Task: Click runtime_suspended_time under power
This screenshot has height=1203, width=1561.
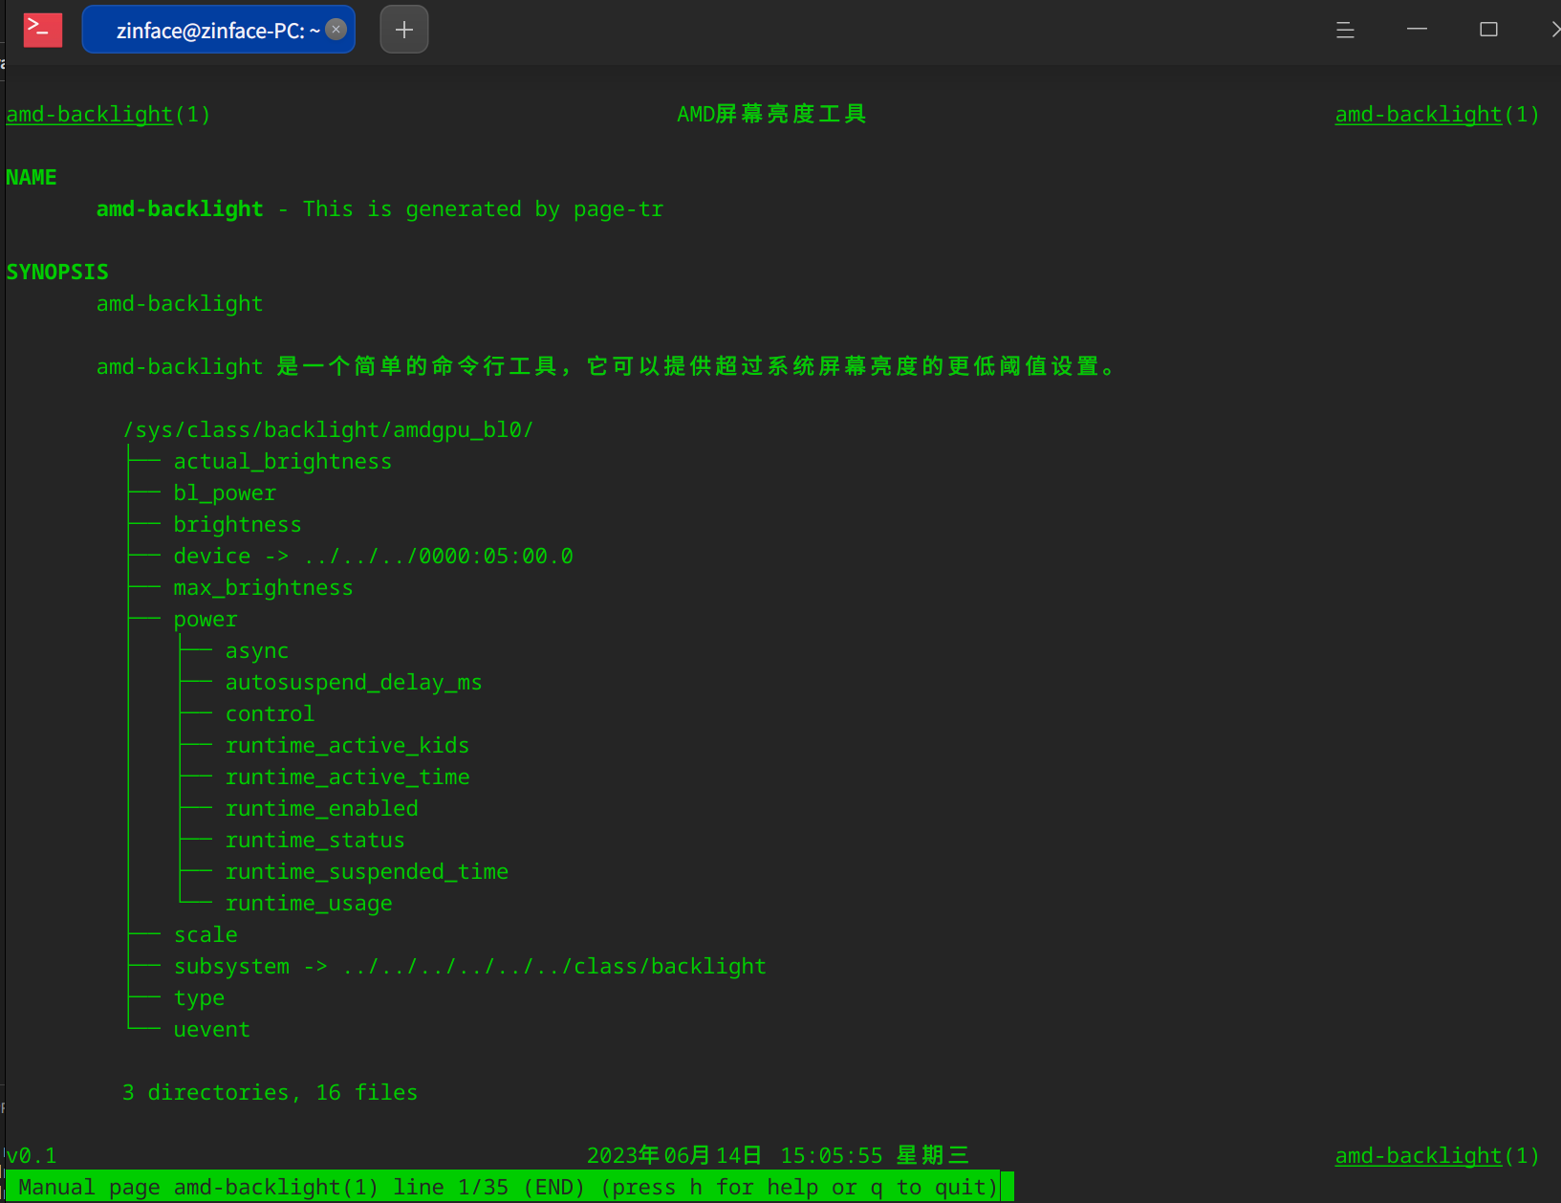Action: [366, 872]
